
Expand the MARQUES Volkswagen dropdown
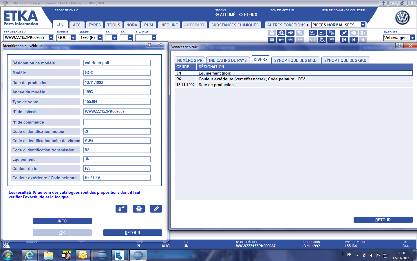412,38
